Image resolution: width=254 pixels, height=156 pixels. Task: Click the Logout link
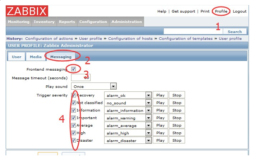pos(240,11)
